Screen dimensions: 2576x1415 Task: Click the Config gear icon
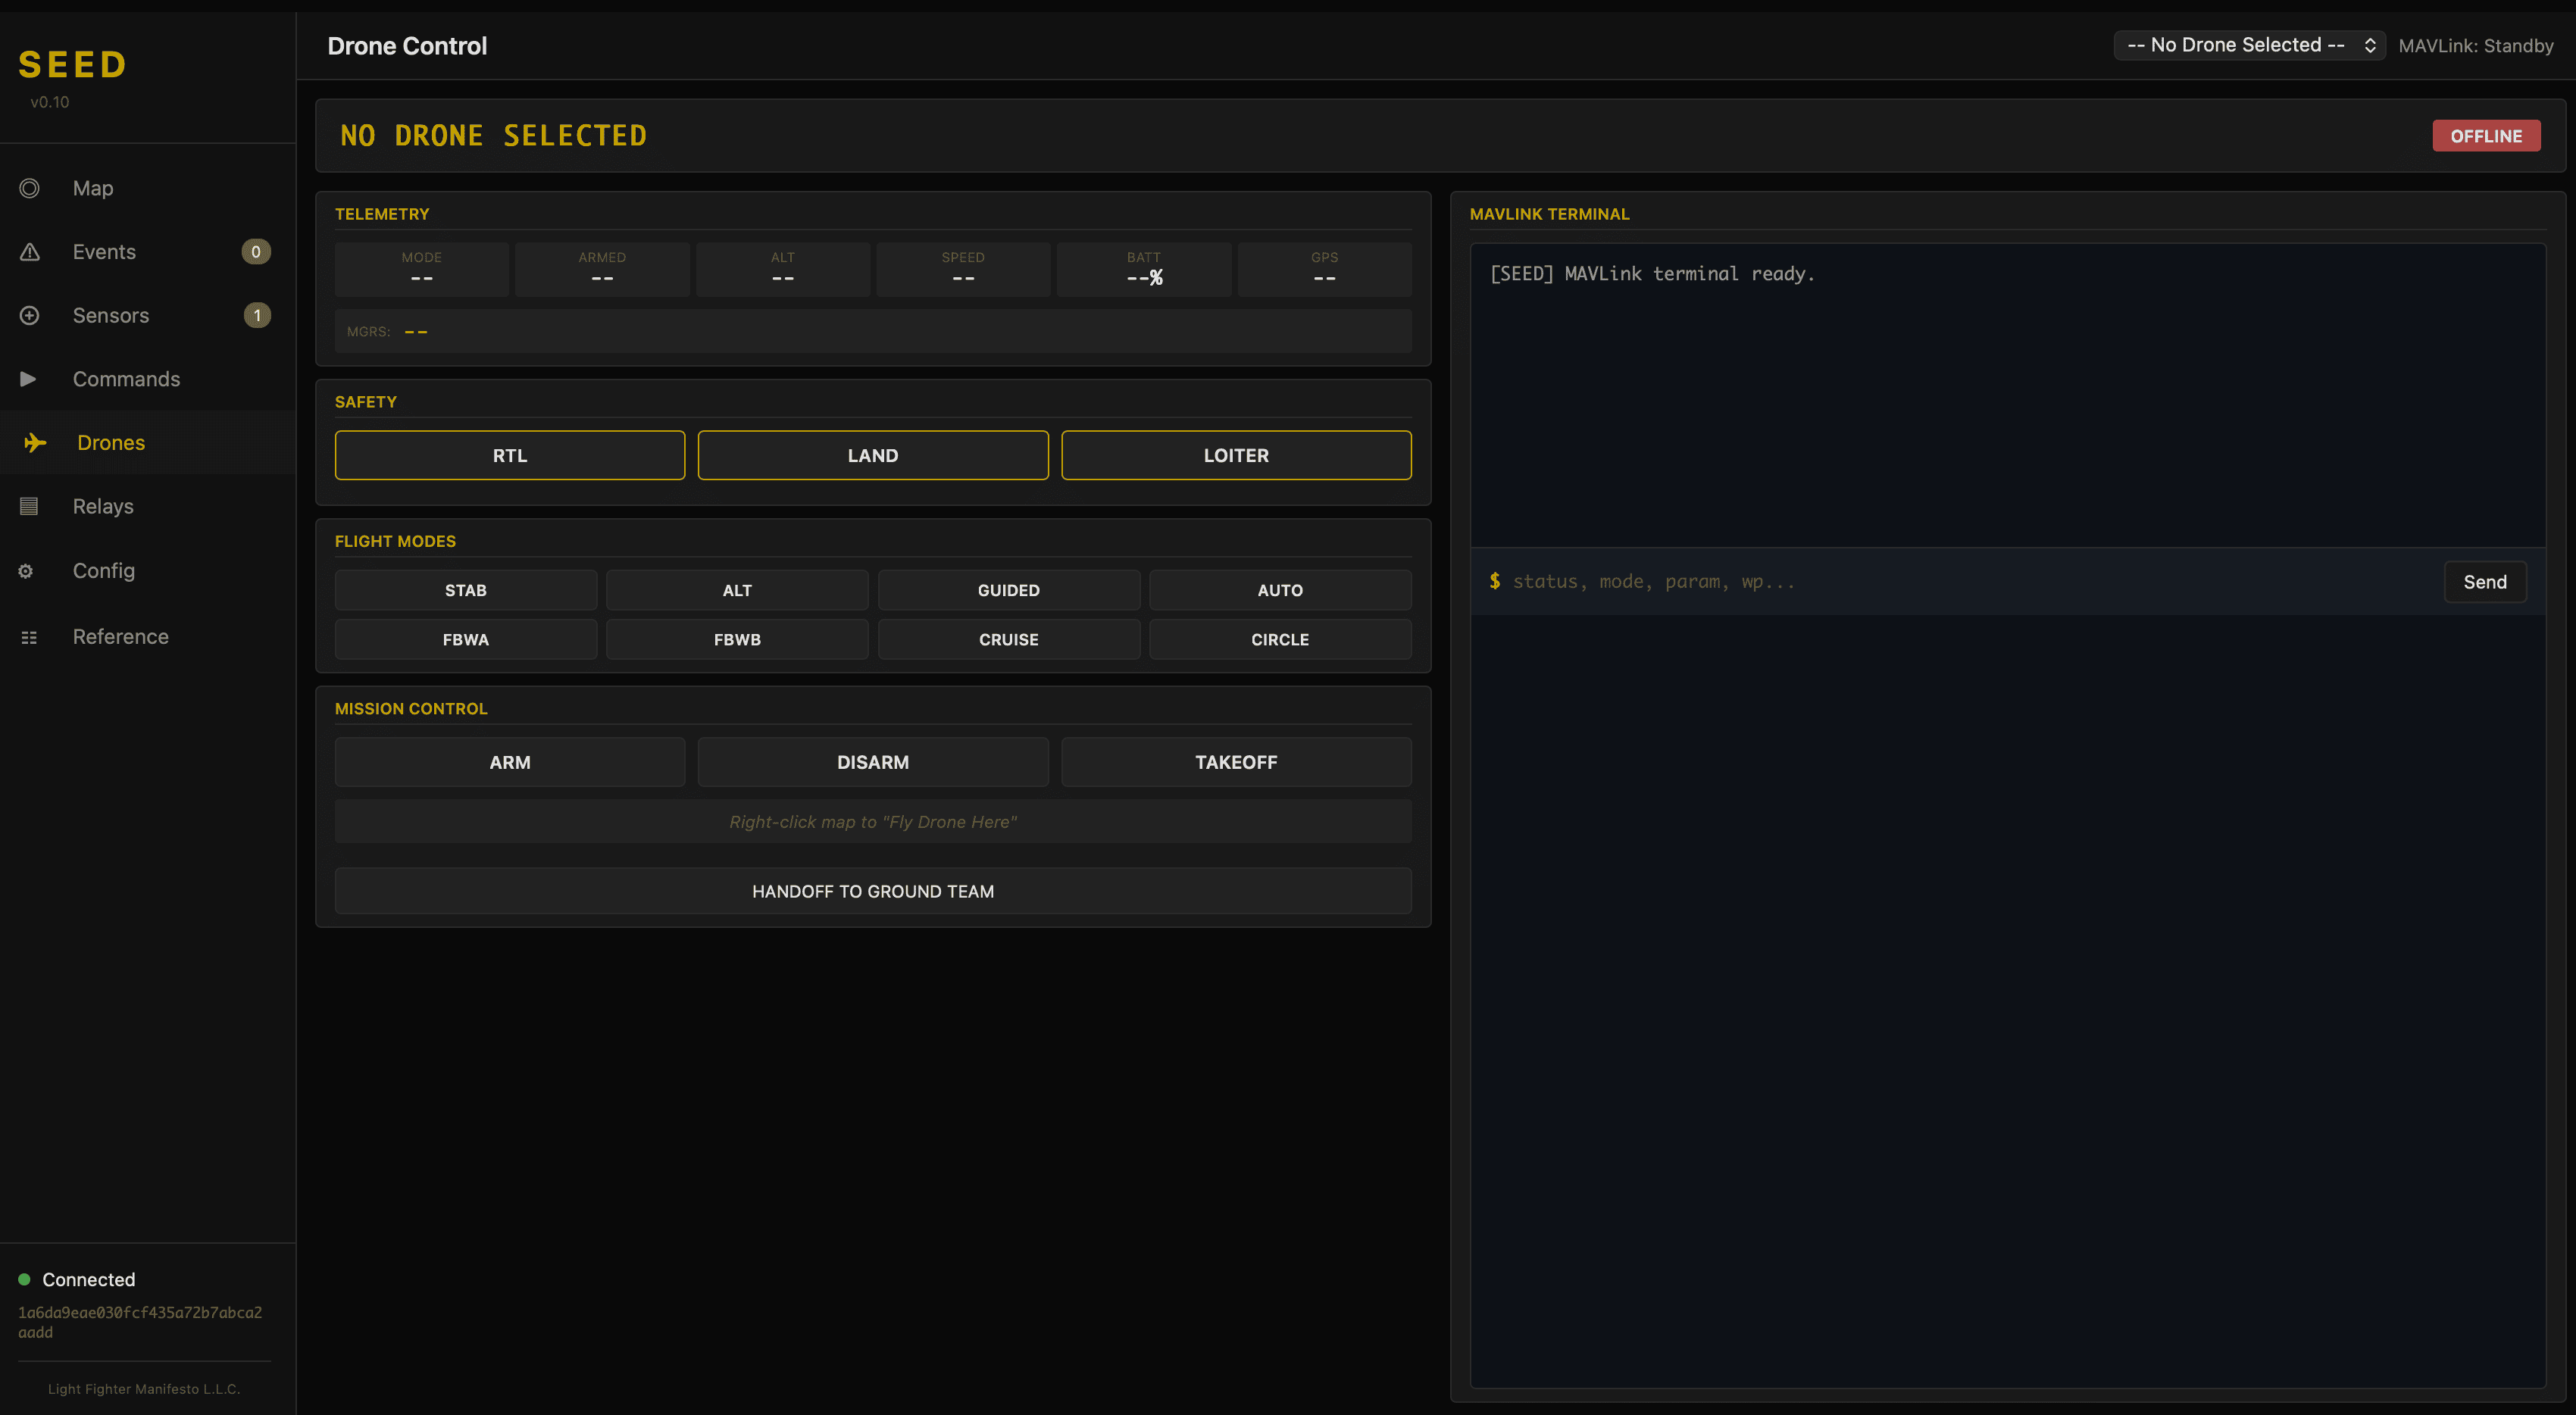click(25, 570)
